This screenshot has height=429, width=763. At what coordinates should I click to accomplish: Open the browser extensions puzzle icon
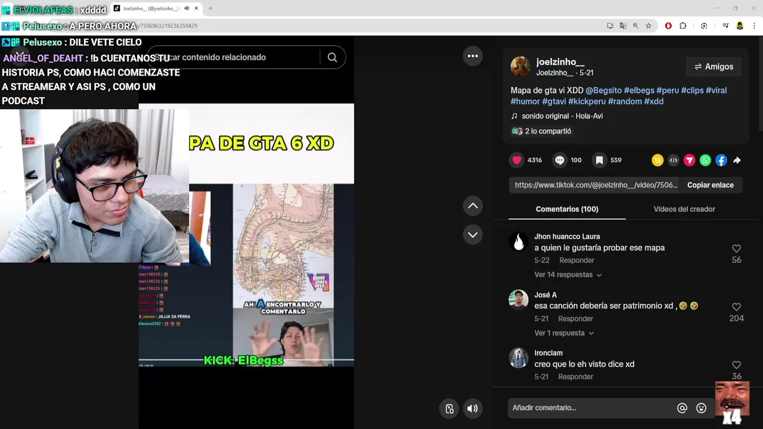(x=683, y=26)
